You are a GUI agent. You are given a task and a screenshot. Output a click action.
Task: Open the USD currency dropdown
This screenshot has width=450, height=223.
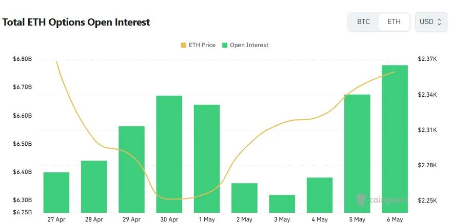(431, 21)
